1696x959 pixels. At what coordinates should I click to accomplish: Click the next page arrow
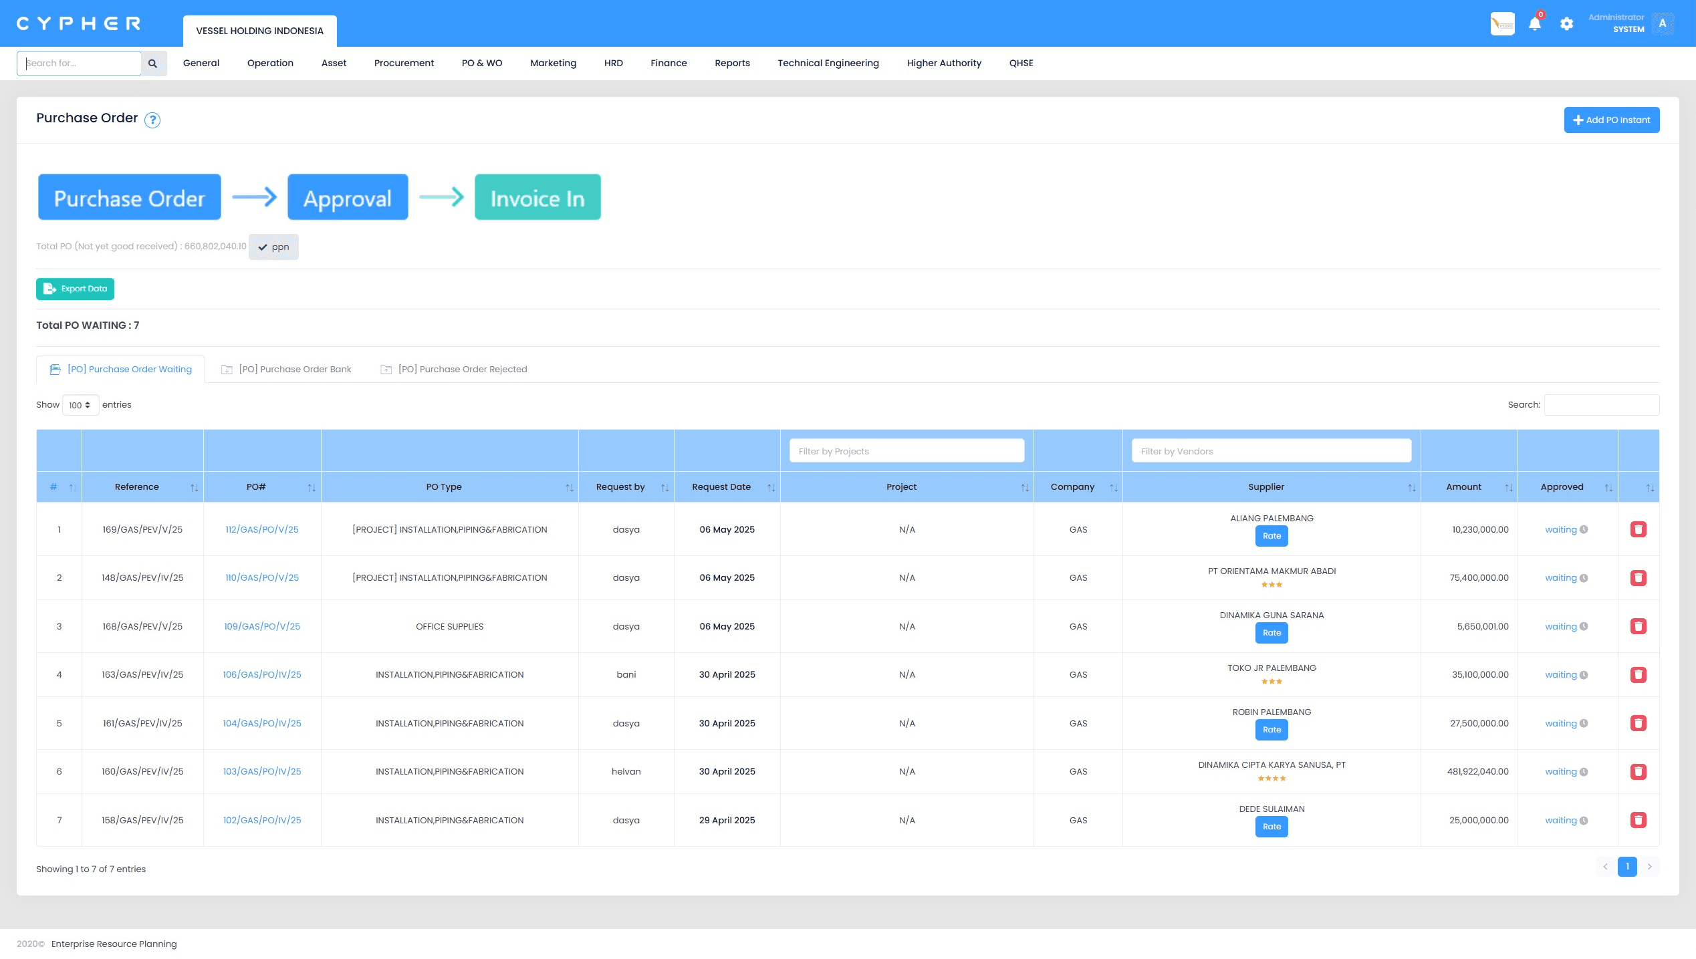(1650, 867)
